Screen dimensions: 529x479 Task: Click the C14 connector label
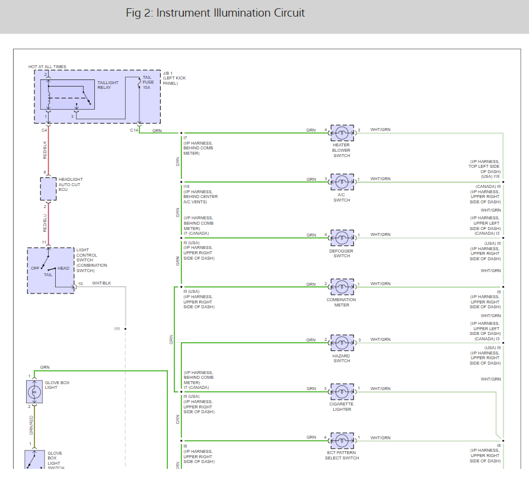click(x=134, y=130)
